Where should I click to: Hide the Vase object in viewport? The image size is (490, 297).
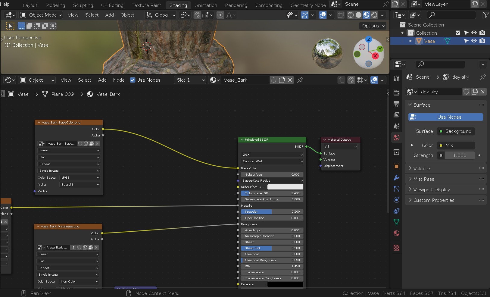click(474, 41)
